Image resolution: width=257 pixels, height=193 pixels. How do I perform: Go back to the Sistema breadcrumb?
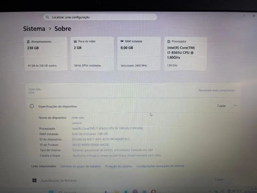[x=34, y=29]
